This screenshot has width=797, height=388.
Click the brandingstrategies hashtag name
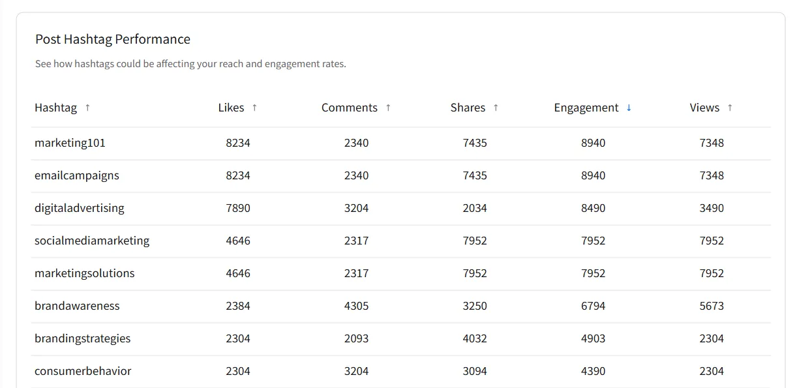coord(82,338)
